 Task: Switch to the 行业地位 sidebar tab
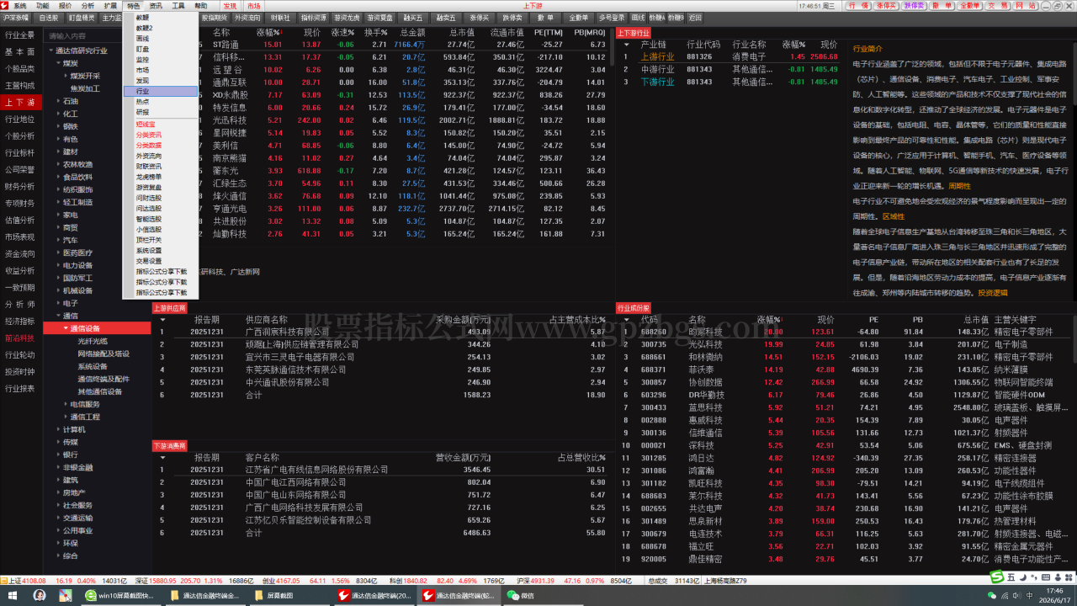(20, 120)
